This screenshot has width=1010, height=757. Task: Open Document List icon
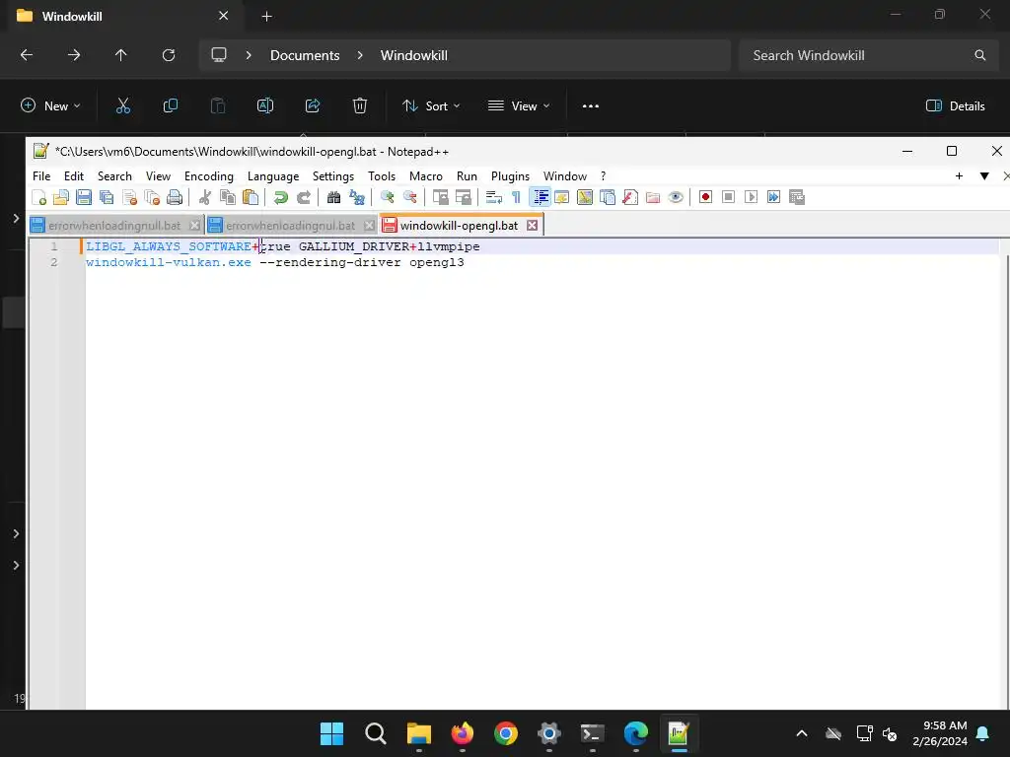point(608,197)
